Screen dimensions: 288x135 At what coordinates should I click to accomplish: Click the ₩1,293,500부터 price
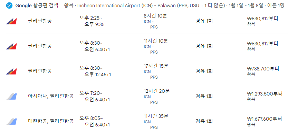pyautogui.click(x=265, y=94)
